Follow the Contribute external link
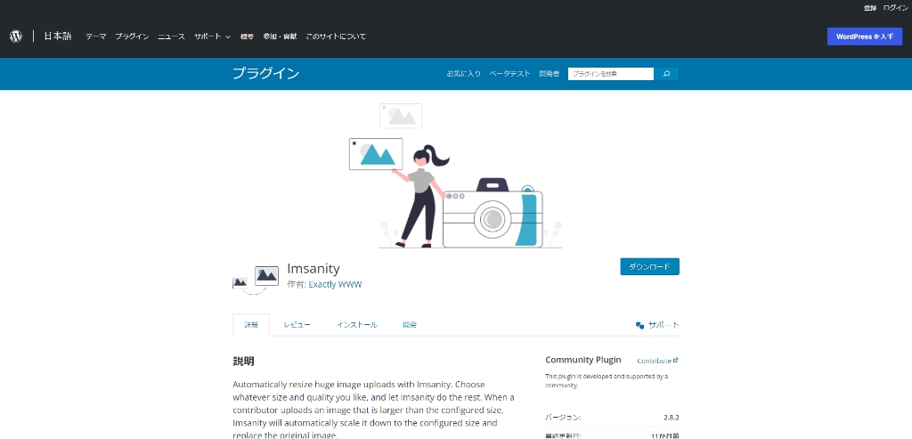Viewport: 912px width, 439px height. (x=657, y=361)
